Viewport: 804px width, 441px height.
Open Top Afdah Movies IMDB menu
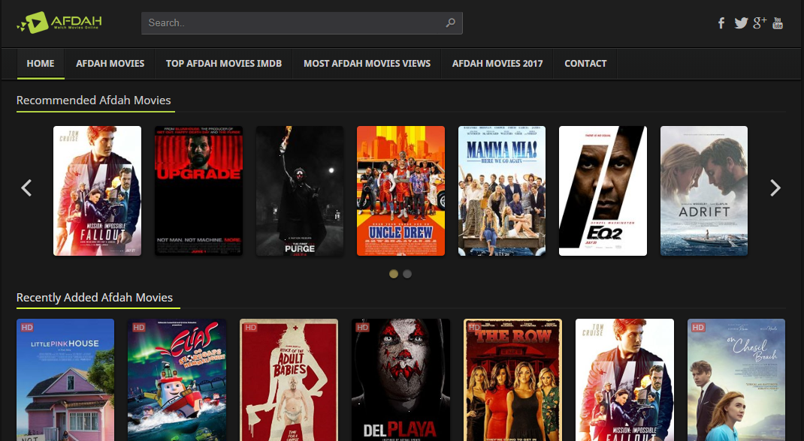click(224, 64)
